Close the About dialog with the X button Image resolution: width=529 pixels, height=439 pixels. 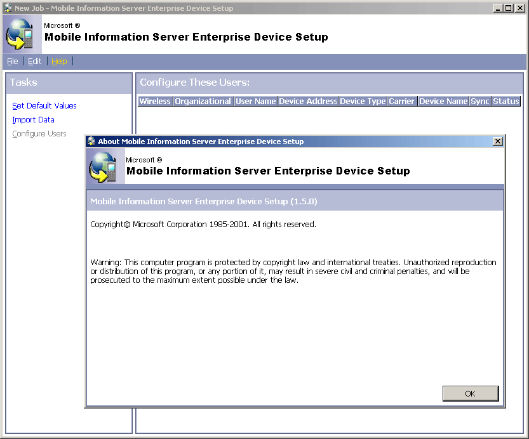pos(498,141)
